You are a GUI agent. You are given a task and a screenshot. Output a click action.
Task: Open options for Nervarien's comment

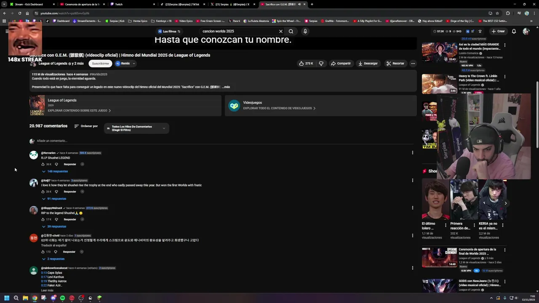[412, 153]
